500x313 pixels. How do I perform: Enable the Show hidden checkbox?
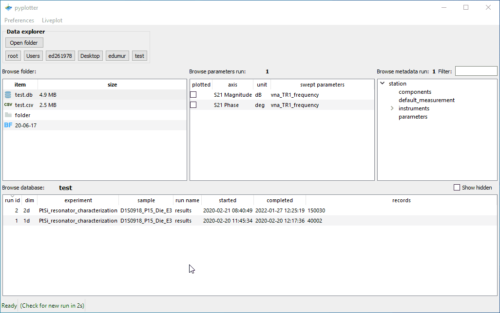tap(457, 188)
